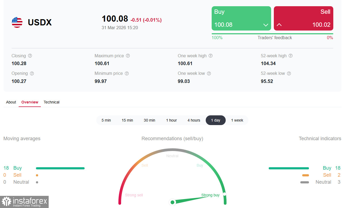
Task: Click the Technical indicators heading
Action: pyautogui.click(x=320, y=139)
